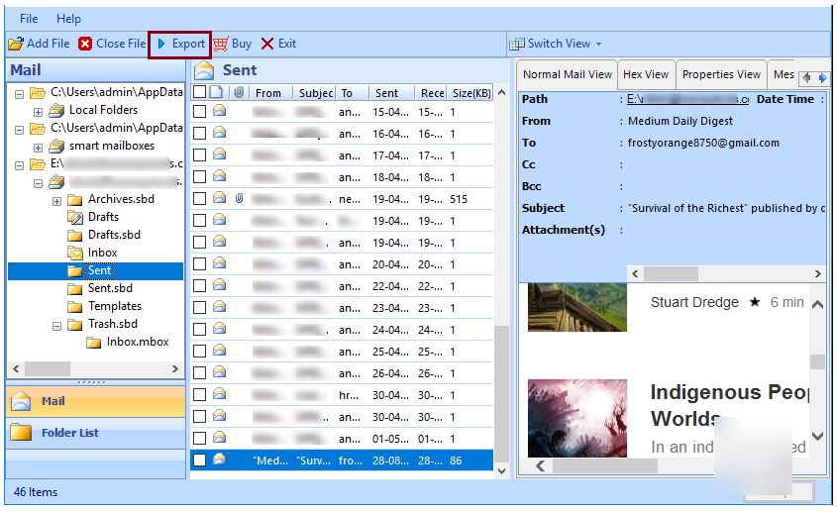Sort emails by the Size(KB) column
This screenshot has height=512, width=837.
(471, 93)
